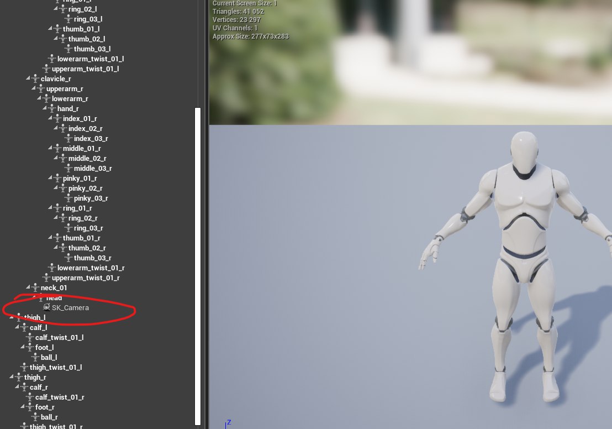Collapse the thumb_01_r bone
Image resolution: width=612 pixels, height=429 pixels.
(50, 238)
